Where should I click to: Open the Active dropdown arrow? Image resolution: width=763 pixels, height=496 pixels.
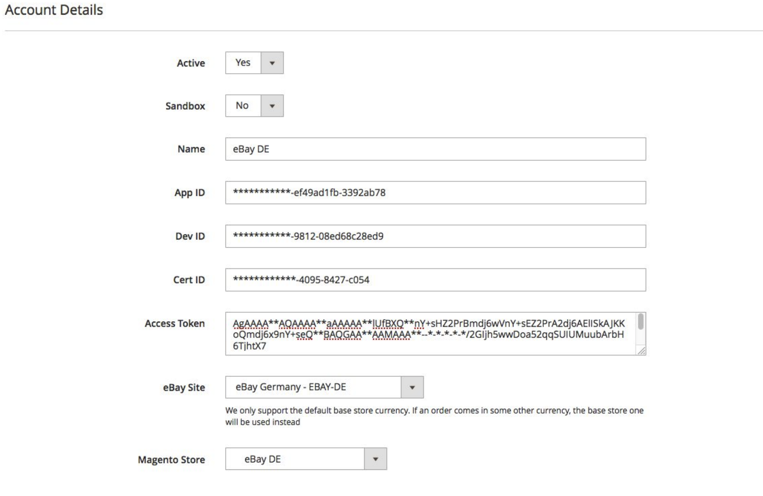(x=272, y=63)
